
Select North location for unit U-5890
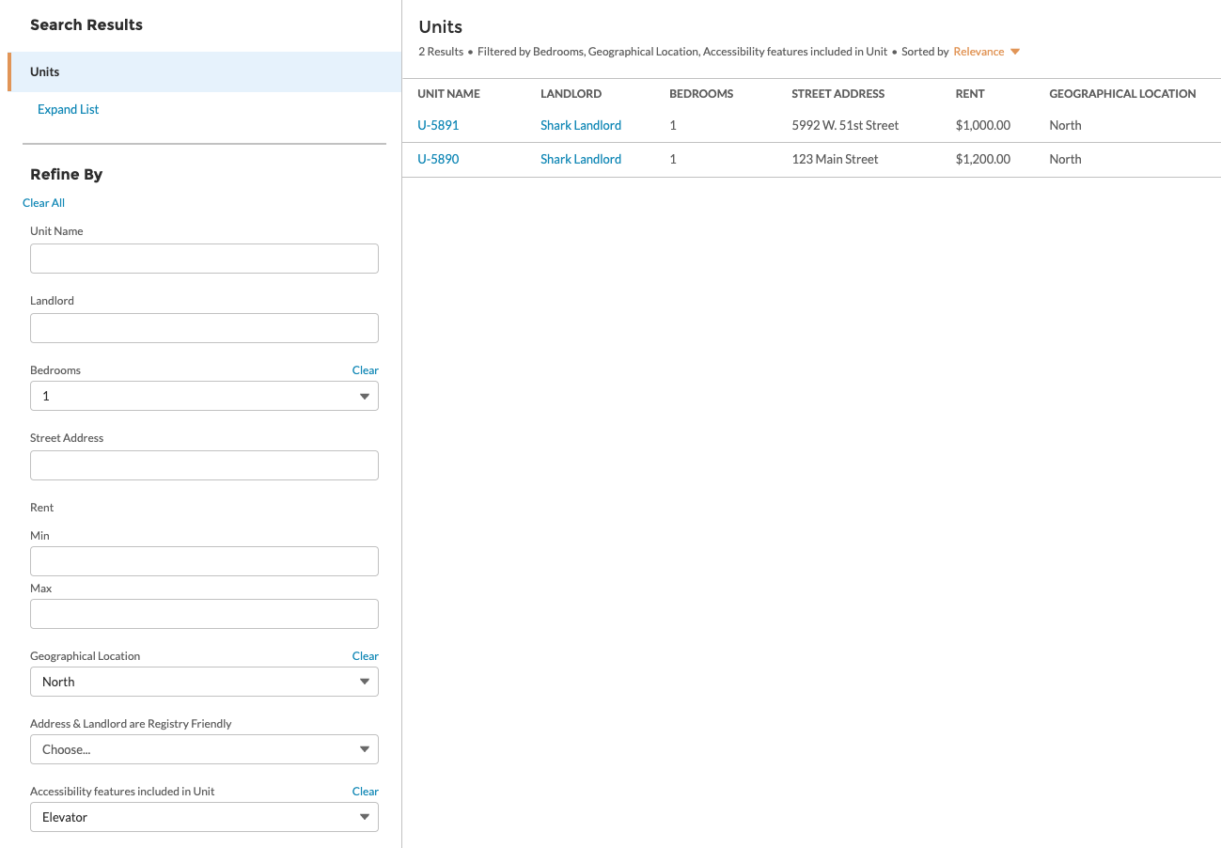[1065, 159]
